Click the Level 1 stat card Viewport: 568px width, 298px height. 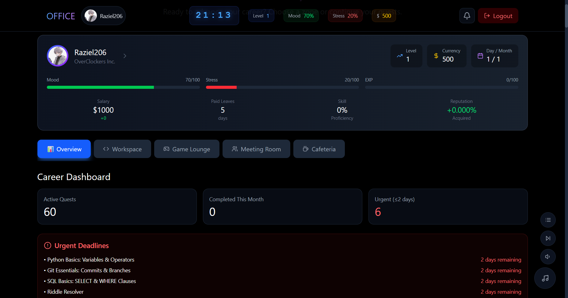(406, 56)
